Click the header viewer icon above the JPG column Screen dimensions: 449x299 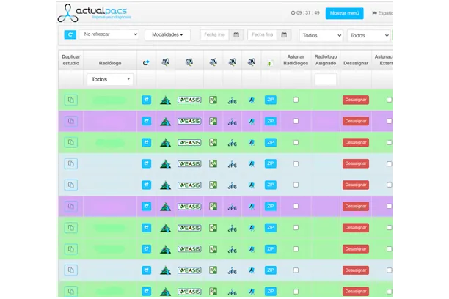(233, 62)
